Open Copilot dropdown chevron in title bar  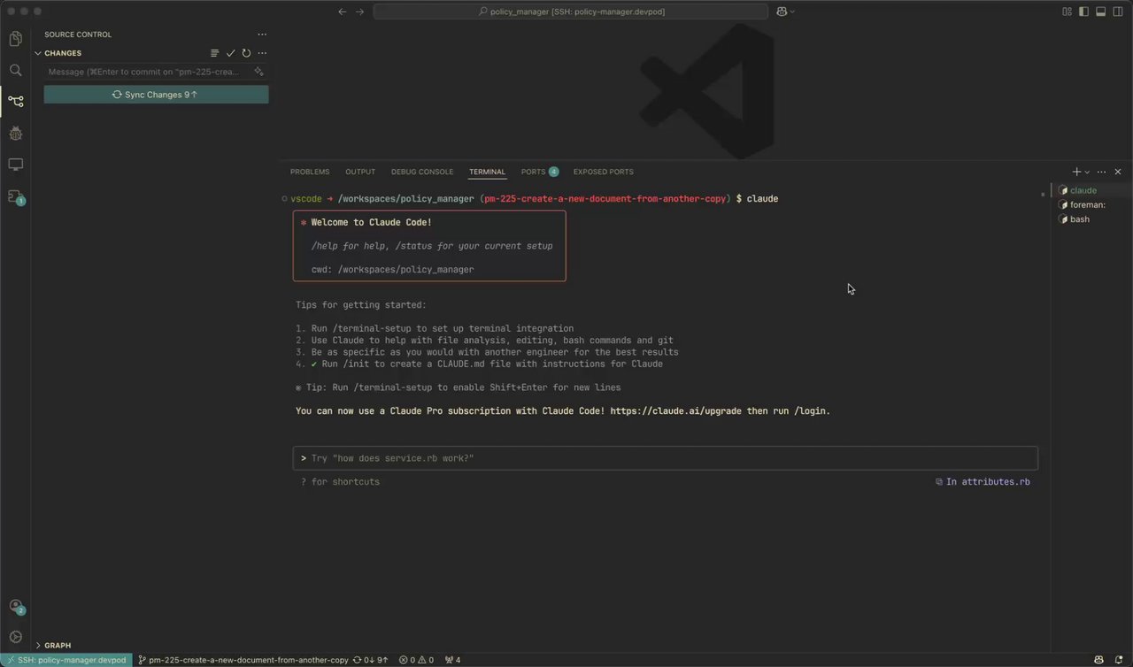coord(792,11)
